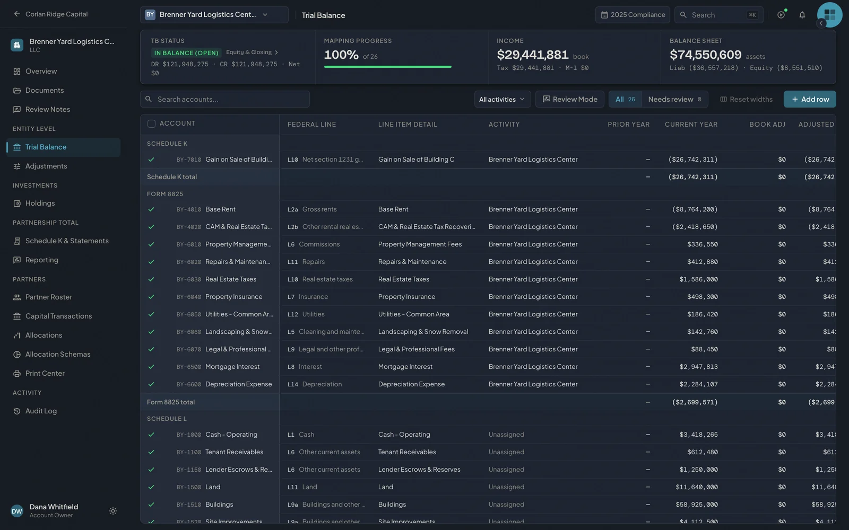This screenshot has width=849, height=530.
Task: Open Review Notes in sidebar
Action: point(64,109)
